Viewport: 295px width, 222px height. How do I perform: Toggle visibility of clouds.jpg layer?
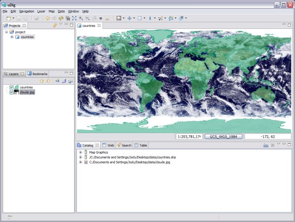12,92
